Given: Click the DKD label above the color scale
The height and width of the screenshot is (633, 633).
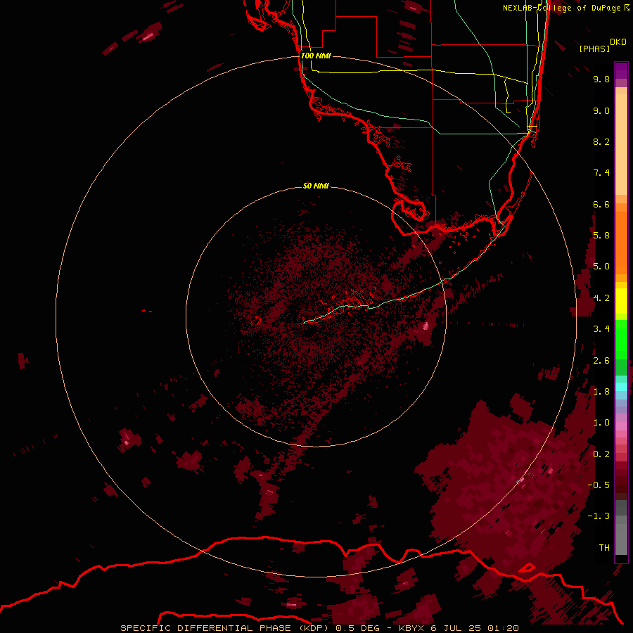Looking at the screenshot, I should (x=618, y=41).
